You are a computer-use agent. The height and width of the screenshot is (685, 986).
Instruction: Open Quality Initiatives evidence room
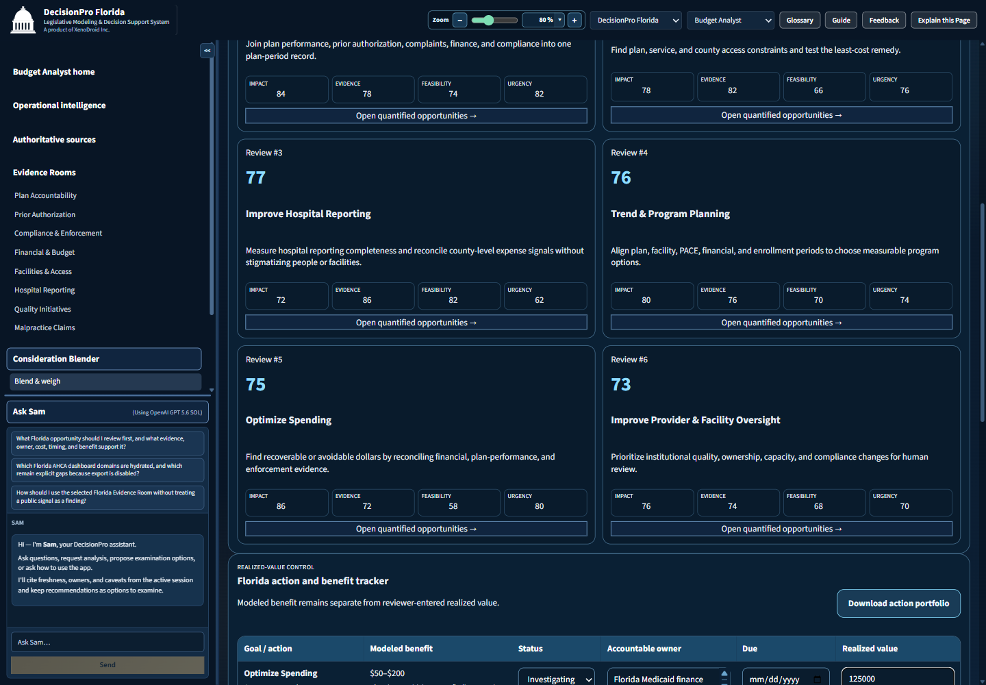[42, 310]
